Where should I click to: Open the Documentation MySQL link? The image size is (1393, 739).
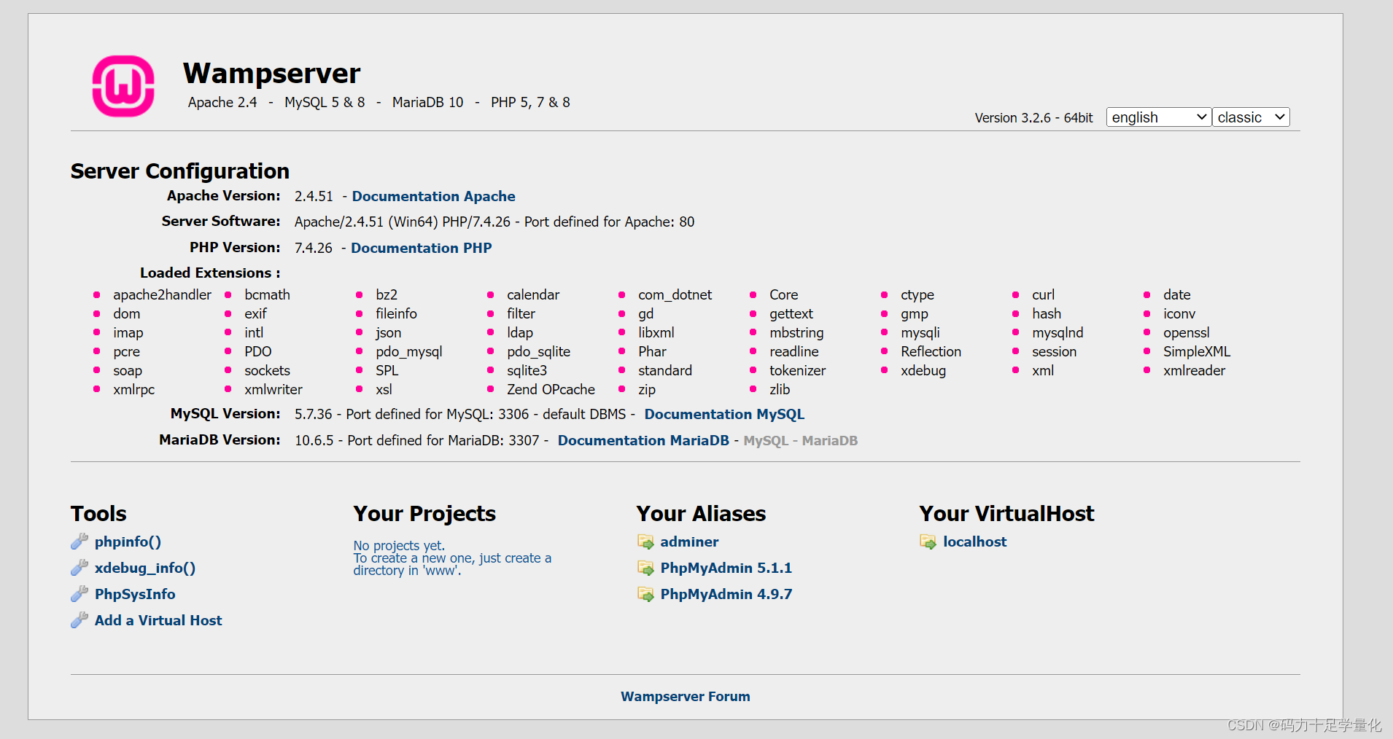(x=724, y=414)
